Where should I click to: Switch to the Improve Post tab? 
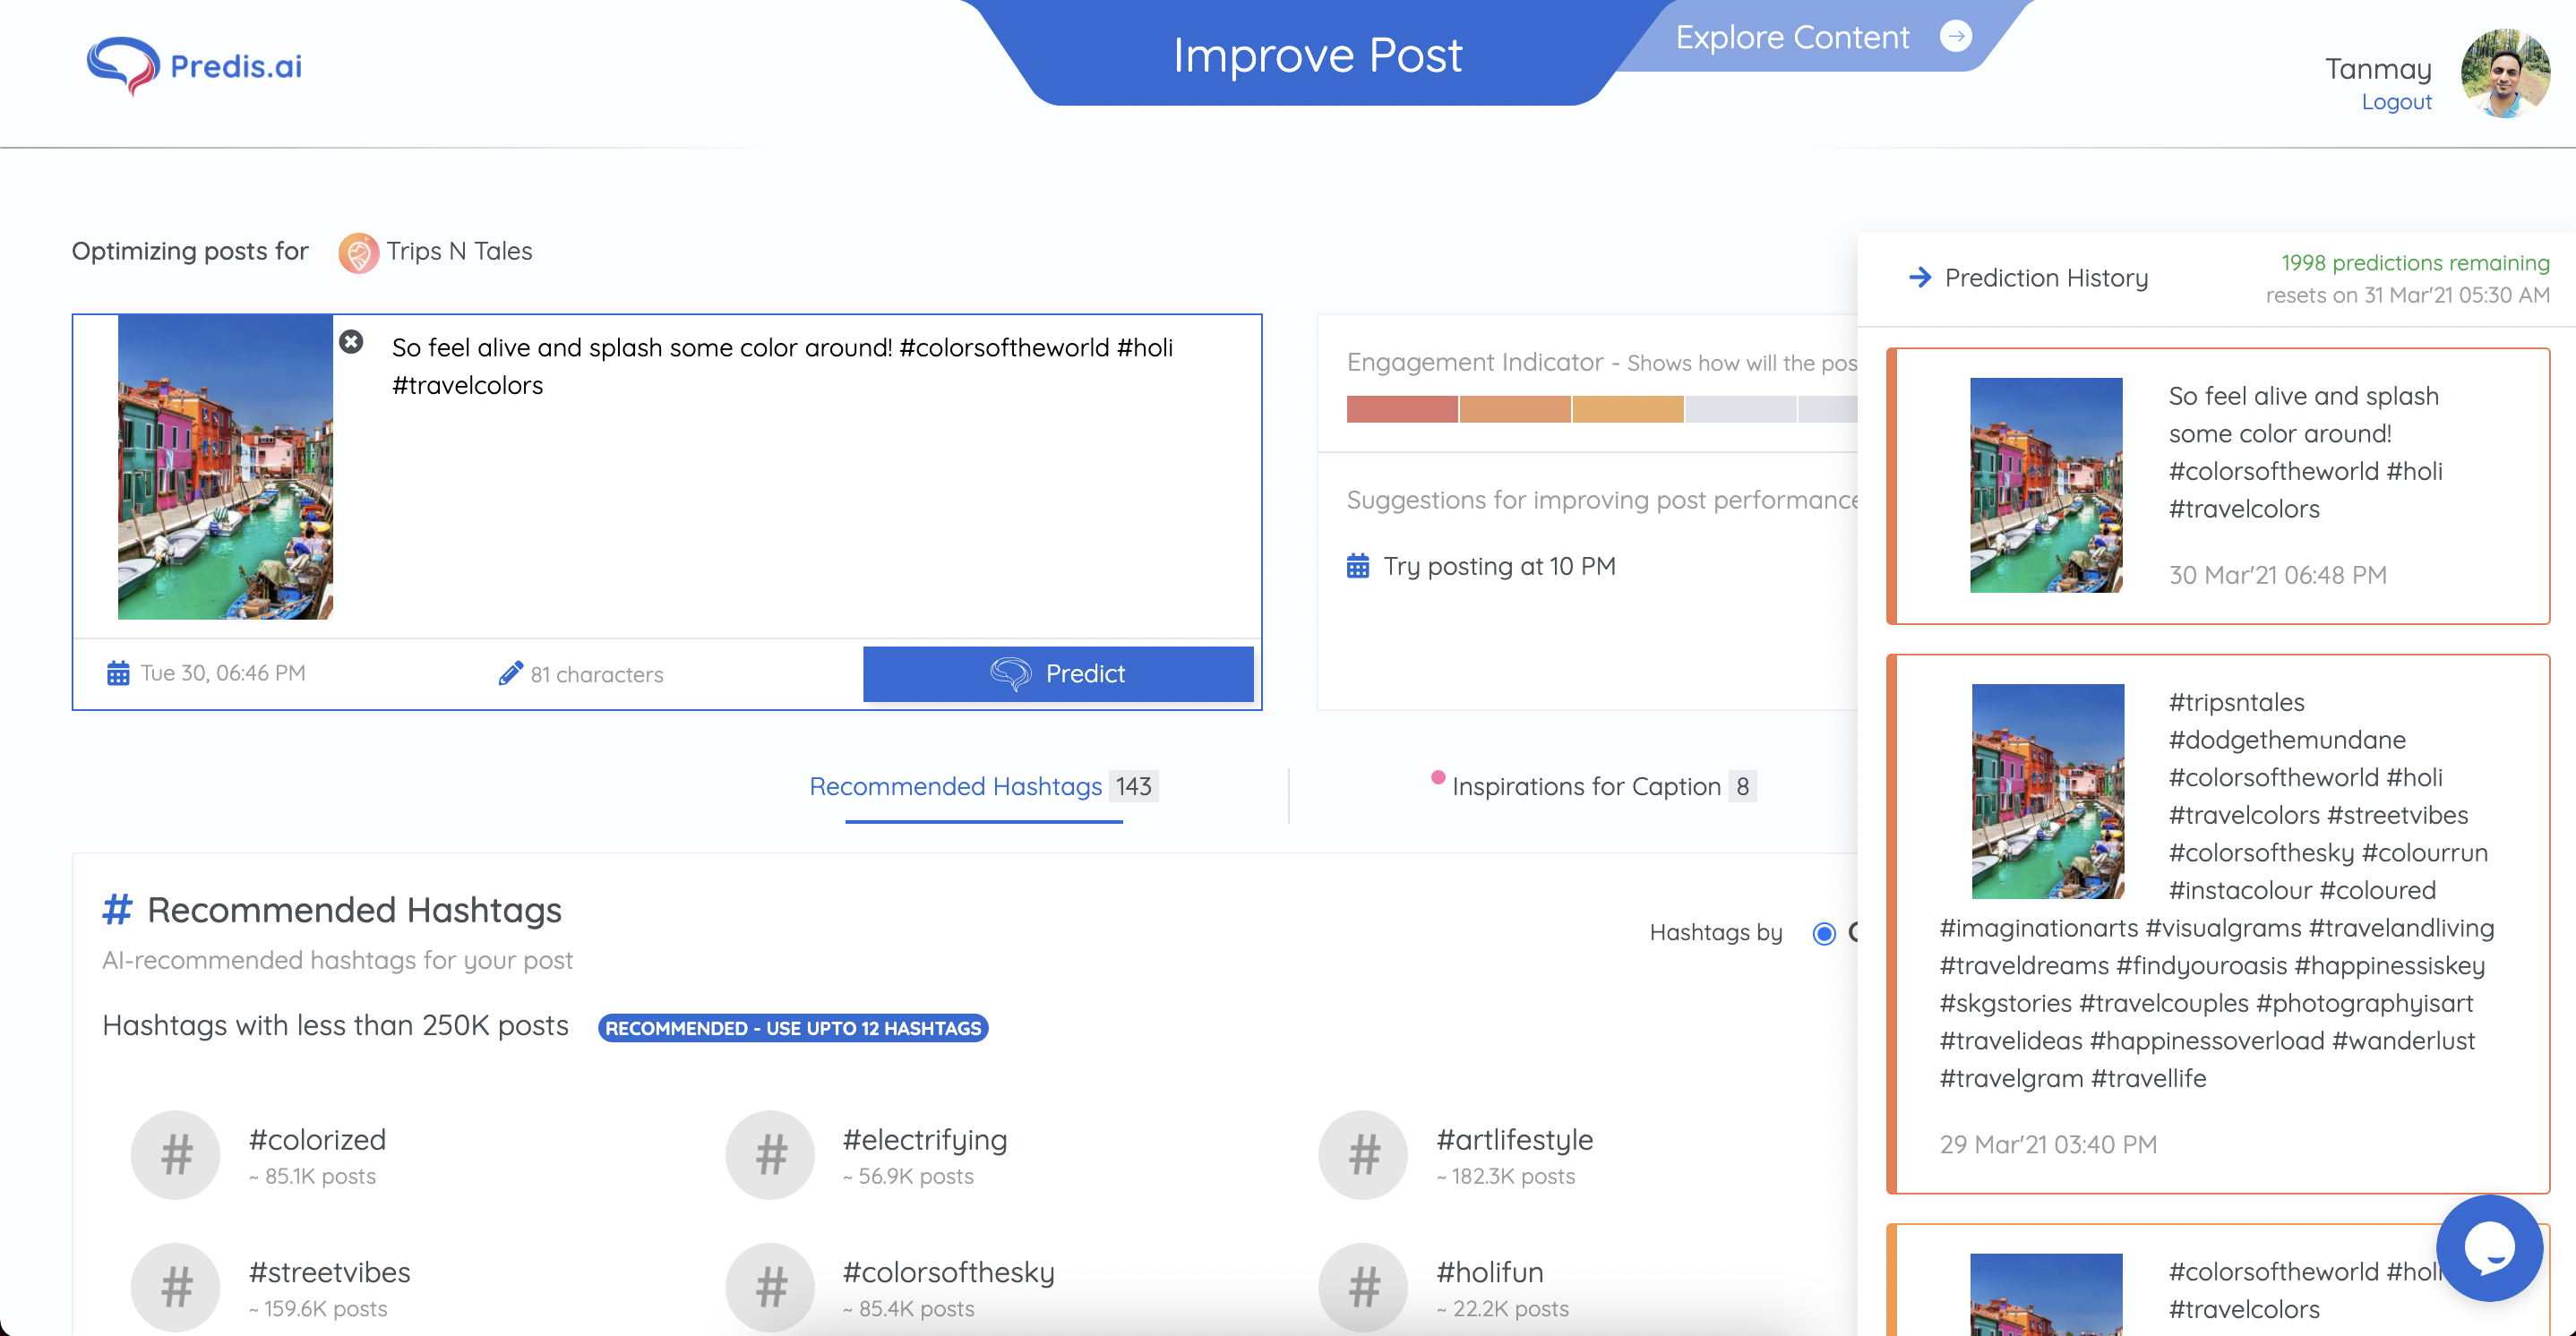[x=1317, y=55]
